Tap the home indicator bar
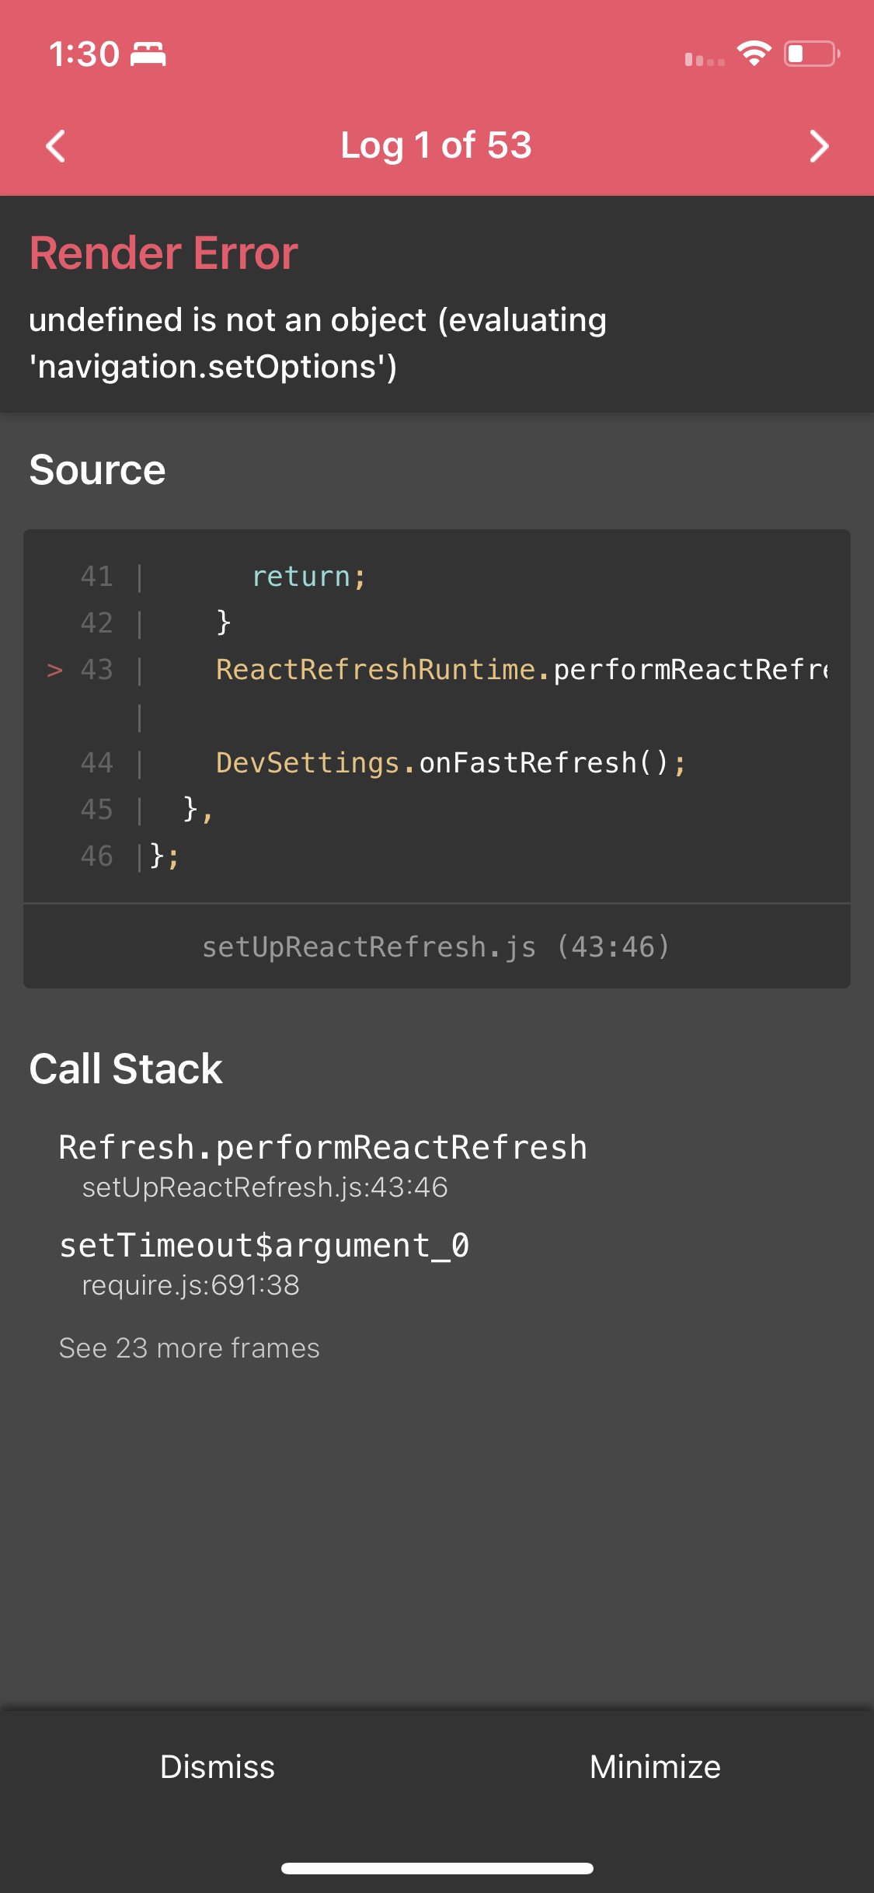 click(x=437, y=1868)
